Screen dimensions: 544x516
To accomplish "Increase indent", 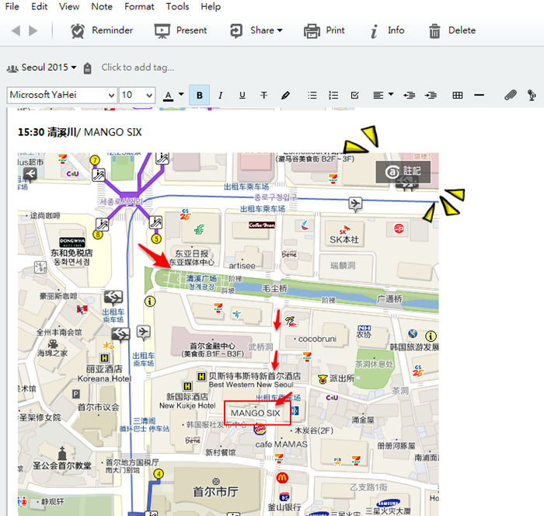I will 431,95.
